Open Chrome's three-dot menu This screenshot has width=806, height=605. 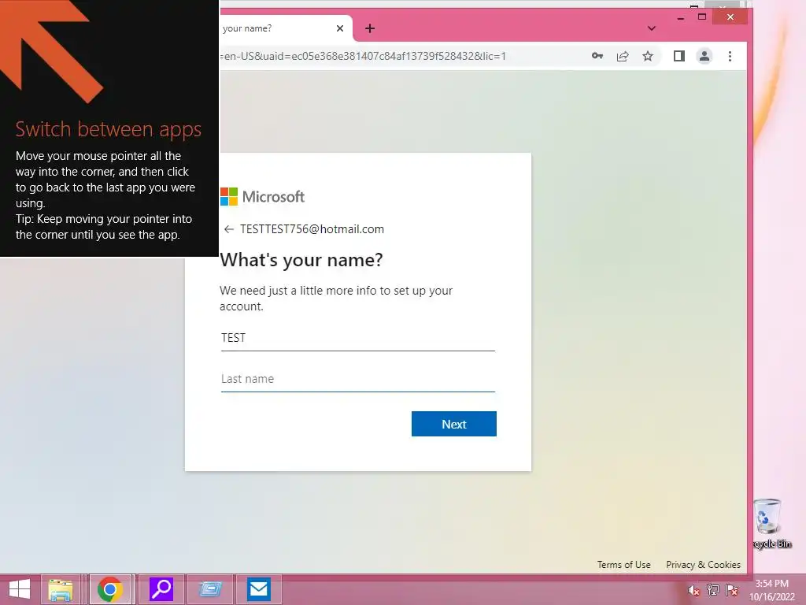click(x=730, y=56)
